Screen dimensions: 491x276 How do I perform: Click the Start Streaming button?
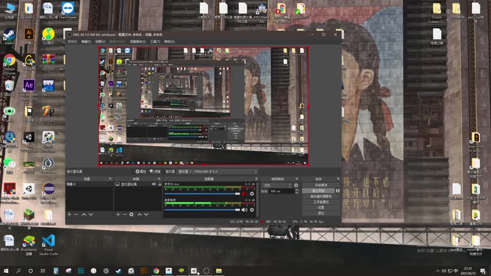tap(321, 185)
